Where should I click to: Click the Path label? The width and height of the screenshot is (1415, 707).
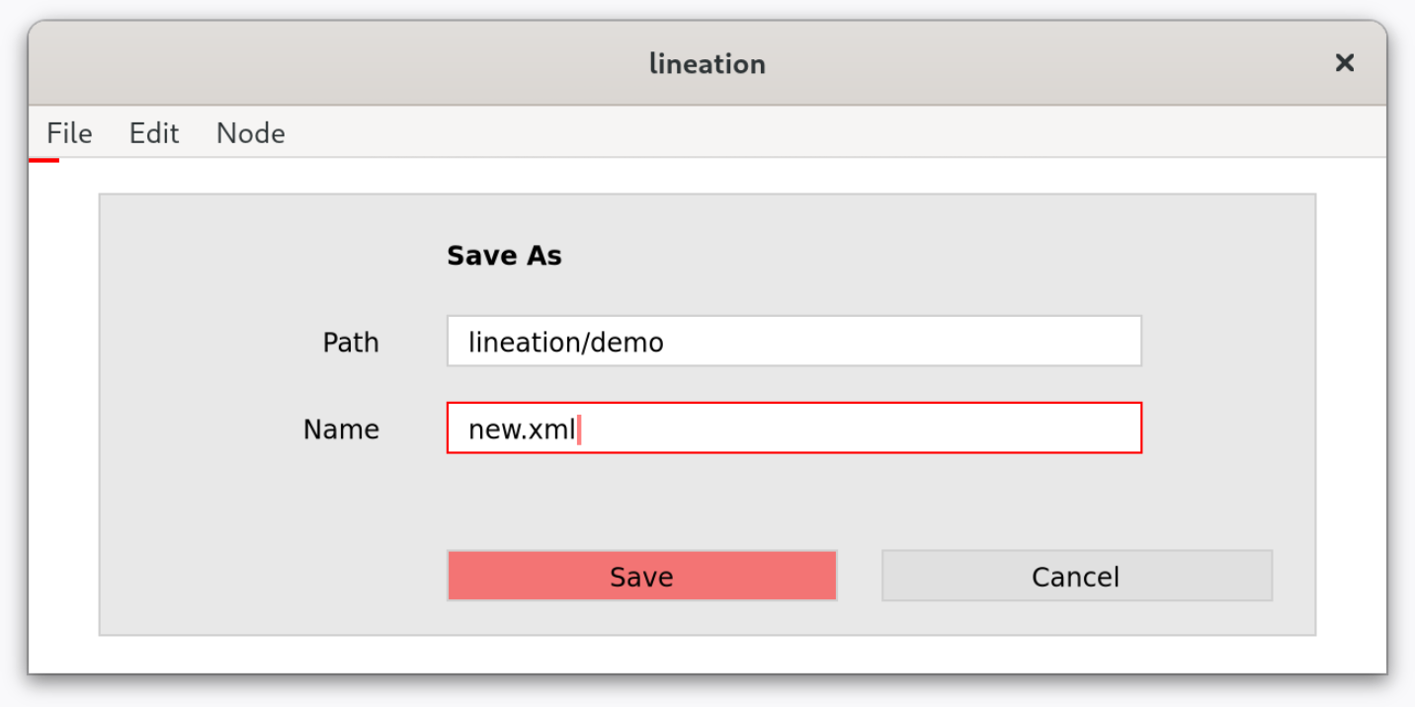351,343
